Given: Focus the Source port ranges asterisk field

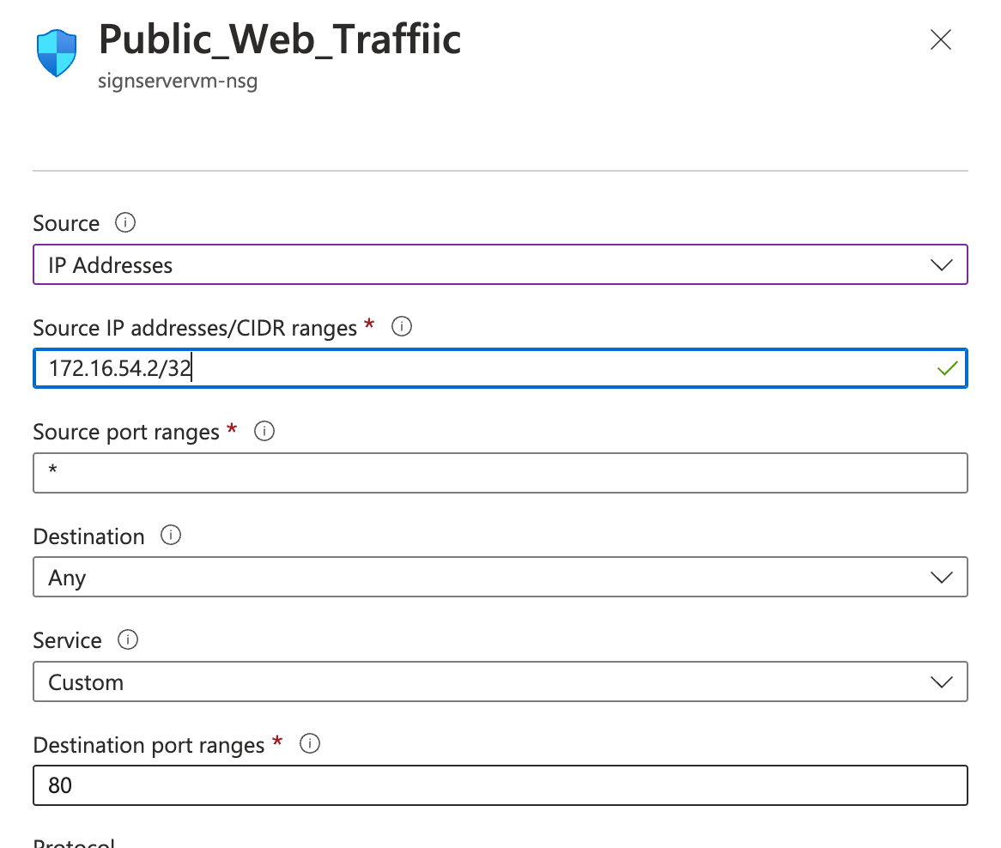Looking at the screenshot, I should pos(500,473).
